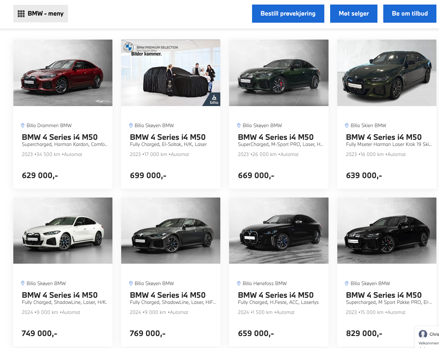Click 'Fully Mseter Harman Laser Krok 19 Ski..' text
This screenshot has height=348, width=439.
click(x=389, y=144)
